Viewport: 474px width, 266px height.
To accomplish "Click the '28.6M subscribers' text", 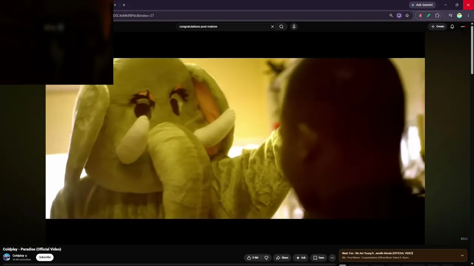I will click(x=22, y=260).
